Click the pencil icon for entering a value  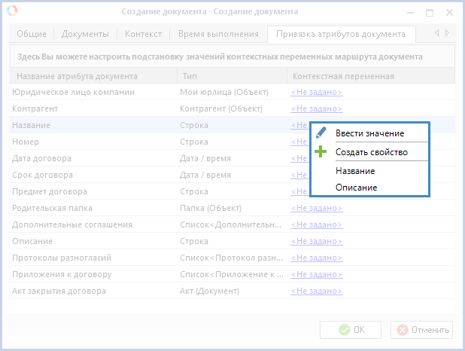coord(321,133)
